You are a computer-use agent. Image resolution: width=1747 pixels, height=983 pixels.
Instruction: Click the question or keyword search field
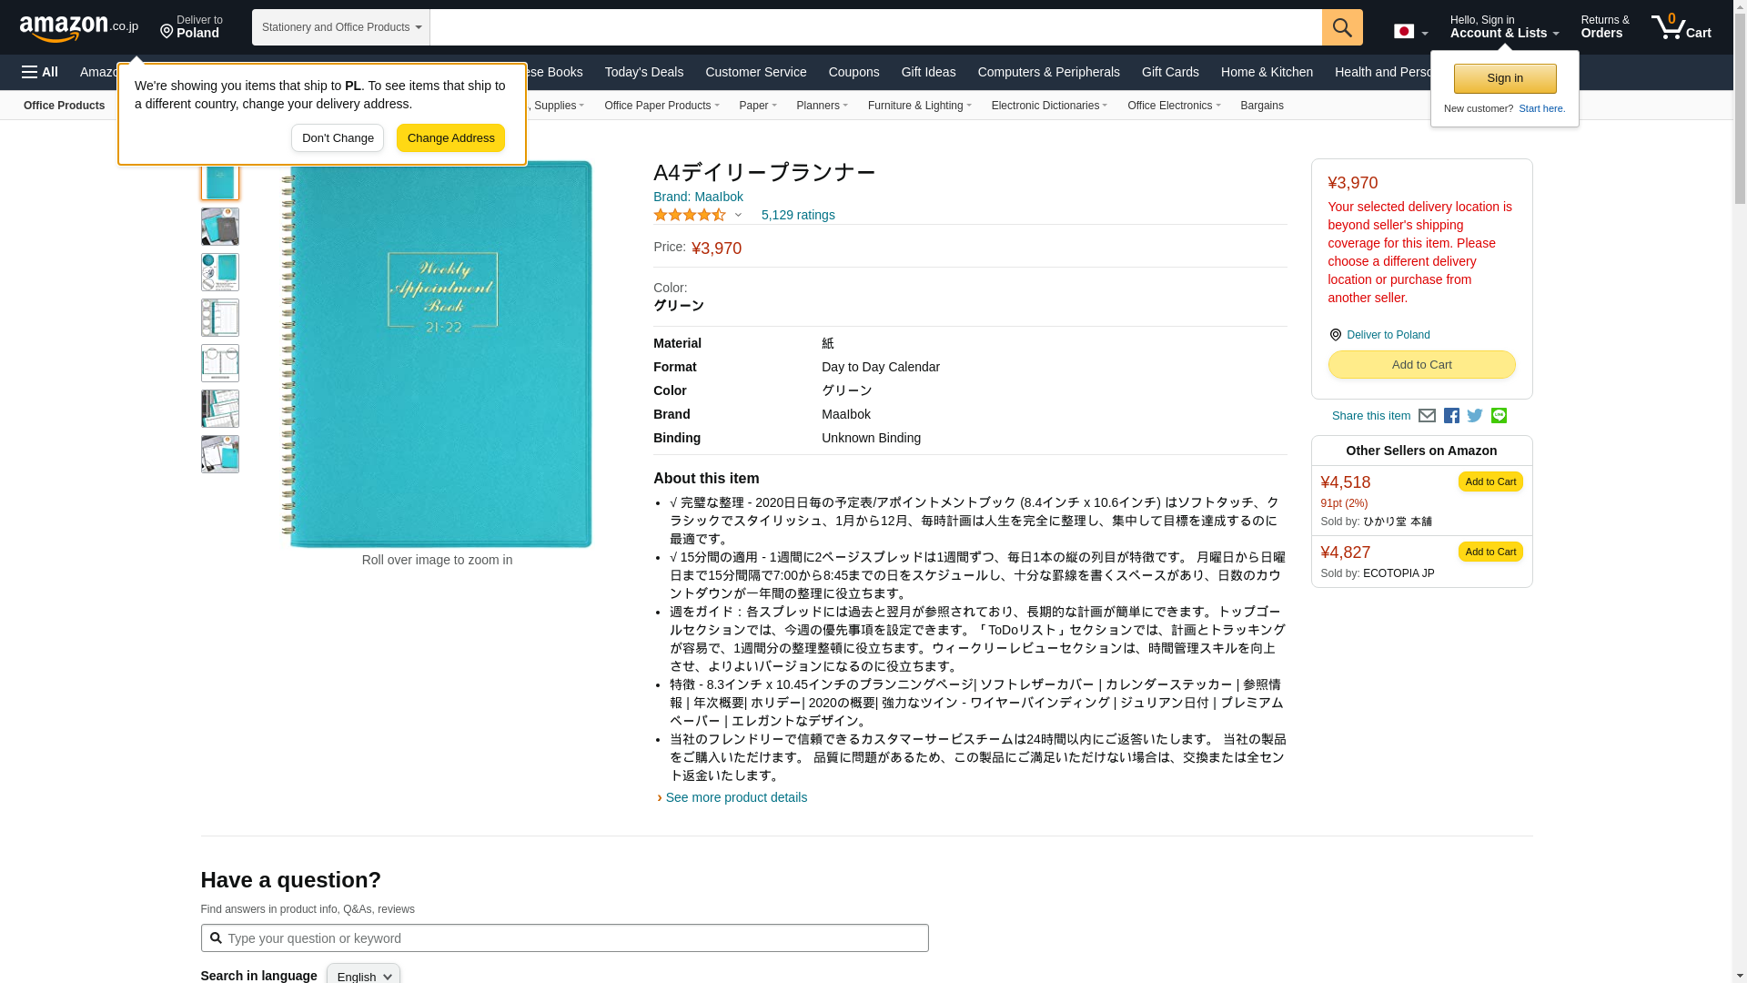click(564, 938)
